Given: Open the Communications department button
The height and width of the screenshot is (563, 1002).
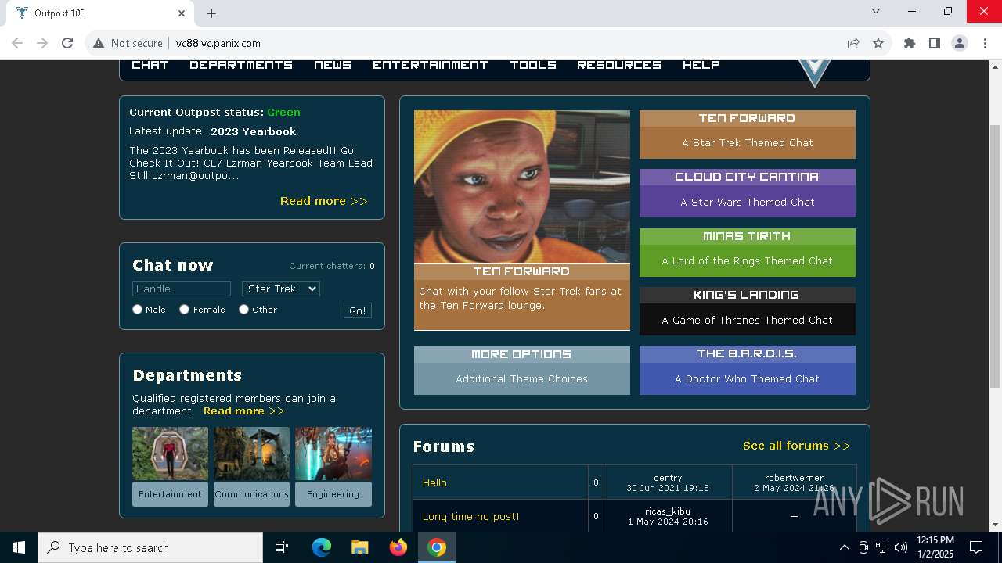Looking at the screenshot, I should 251,494.
